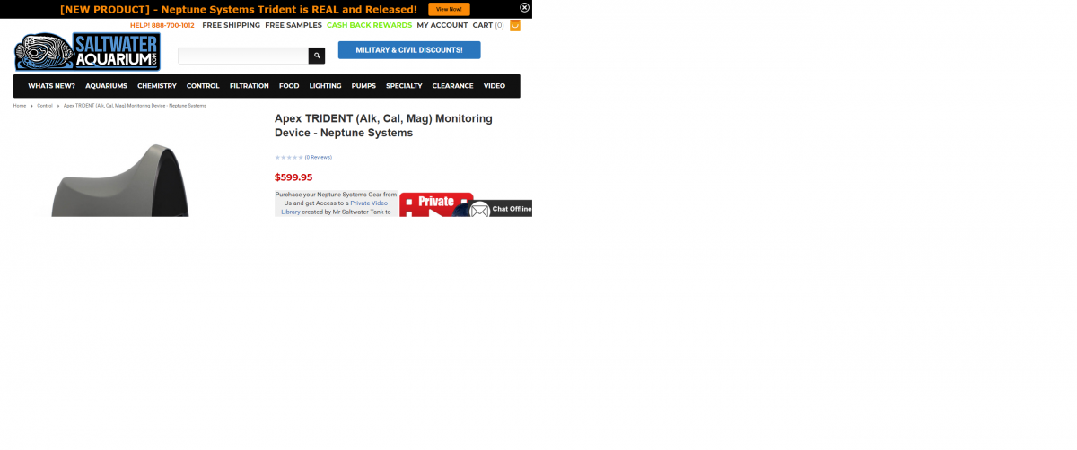This screenshot has height=450, width=1077.
Task: Open the WHATS NEW? menu
Action: tap(52, 86)
